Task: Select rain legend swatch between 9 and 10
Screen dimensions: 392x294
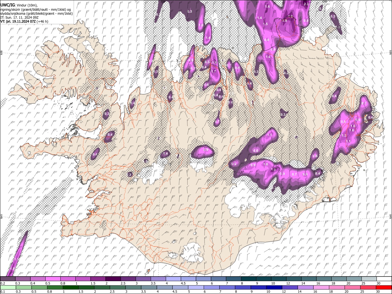Action: (x=259, y=287)
